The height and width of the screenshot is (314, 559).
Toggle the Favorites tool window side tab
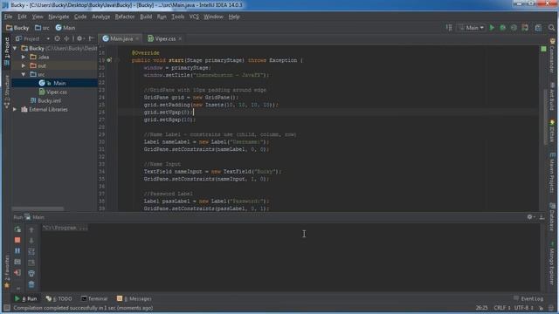coord(7,271)
